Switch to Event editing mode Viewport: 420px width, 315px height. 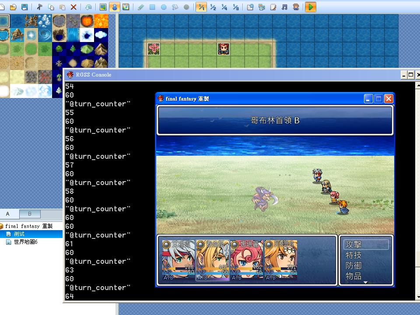point(114,7)
